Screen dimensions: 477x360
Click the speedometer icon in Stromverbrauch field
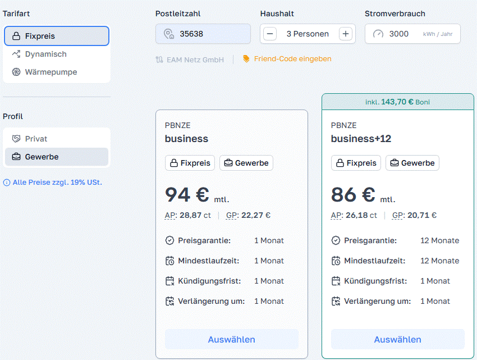(378, 34)
